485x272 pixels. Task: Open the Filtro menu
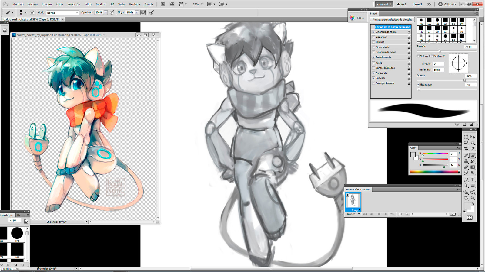88,4
